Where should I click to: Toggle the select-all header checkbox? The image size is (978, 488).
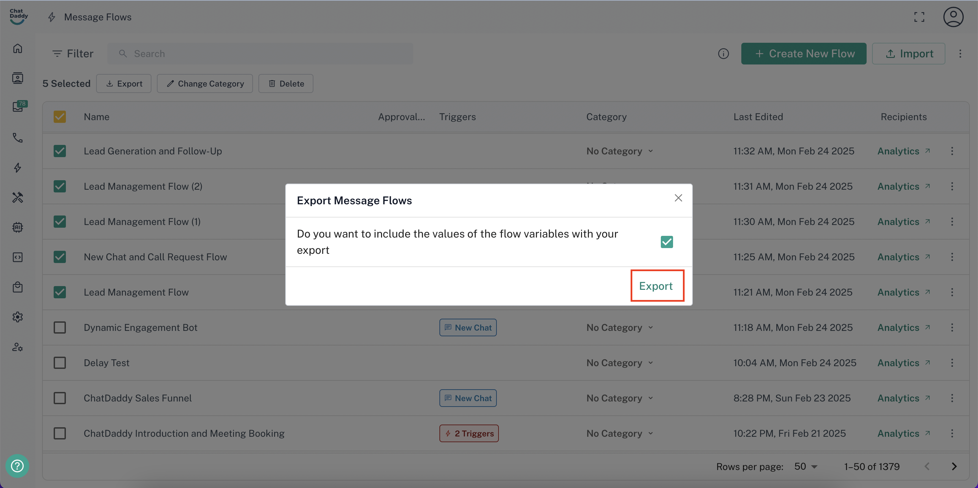pyautogui.click(x=60, y=117)
